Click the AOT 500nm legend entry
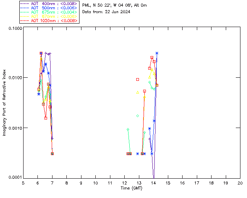The height and width of the screenshot is (198, 247). pos(49,8)
